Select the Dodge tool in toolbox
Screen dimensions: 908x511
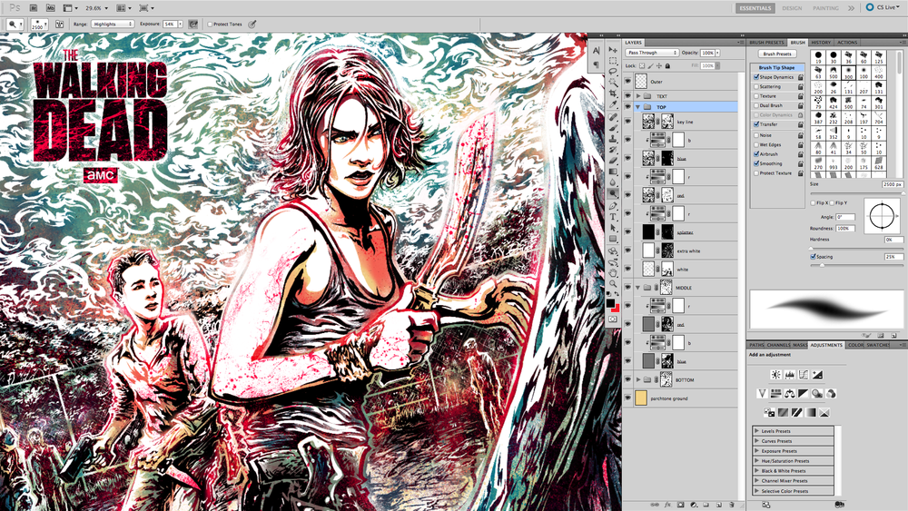[613, 194]
